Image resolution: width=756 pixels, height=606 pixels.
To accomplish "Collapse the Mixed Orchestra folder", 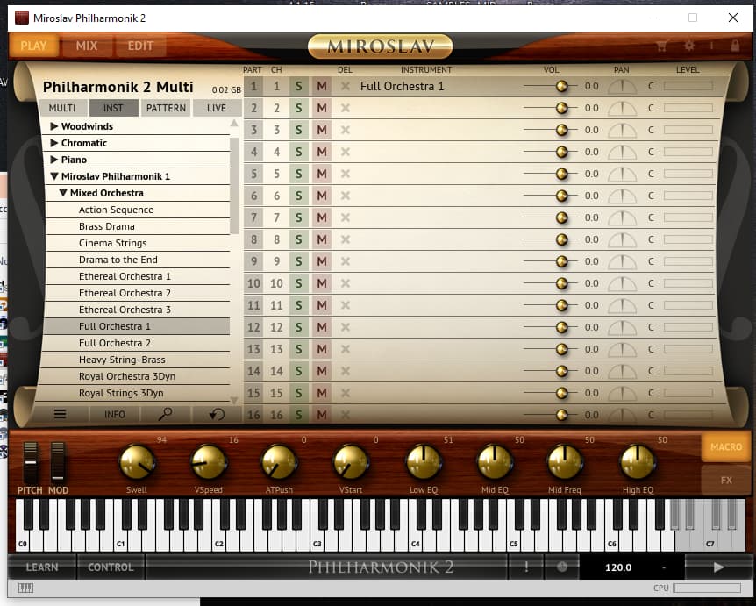I will pyautogui.click(x=63, y=193).
